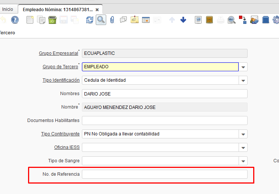279x194 pixels.
Task: Click the Grupo Empresarial label link
Action: [x=58, y=53]
